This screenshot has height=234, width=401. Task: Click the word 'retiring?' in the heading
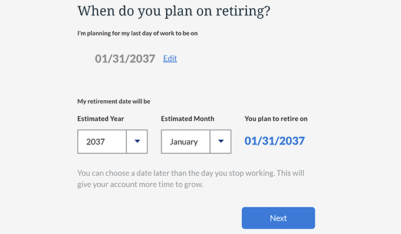click(243, 11)
